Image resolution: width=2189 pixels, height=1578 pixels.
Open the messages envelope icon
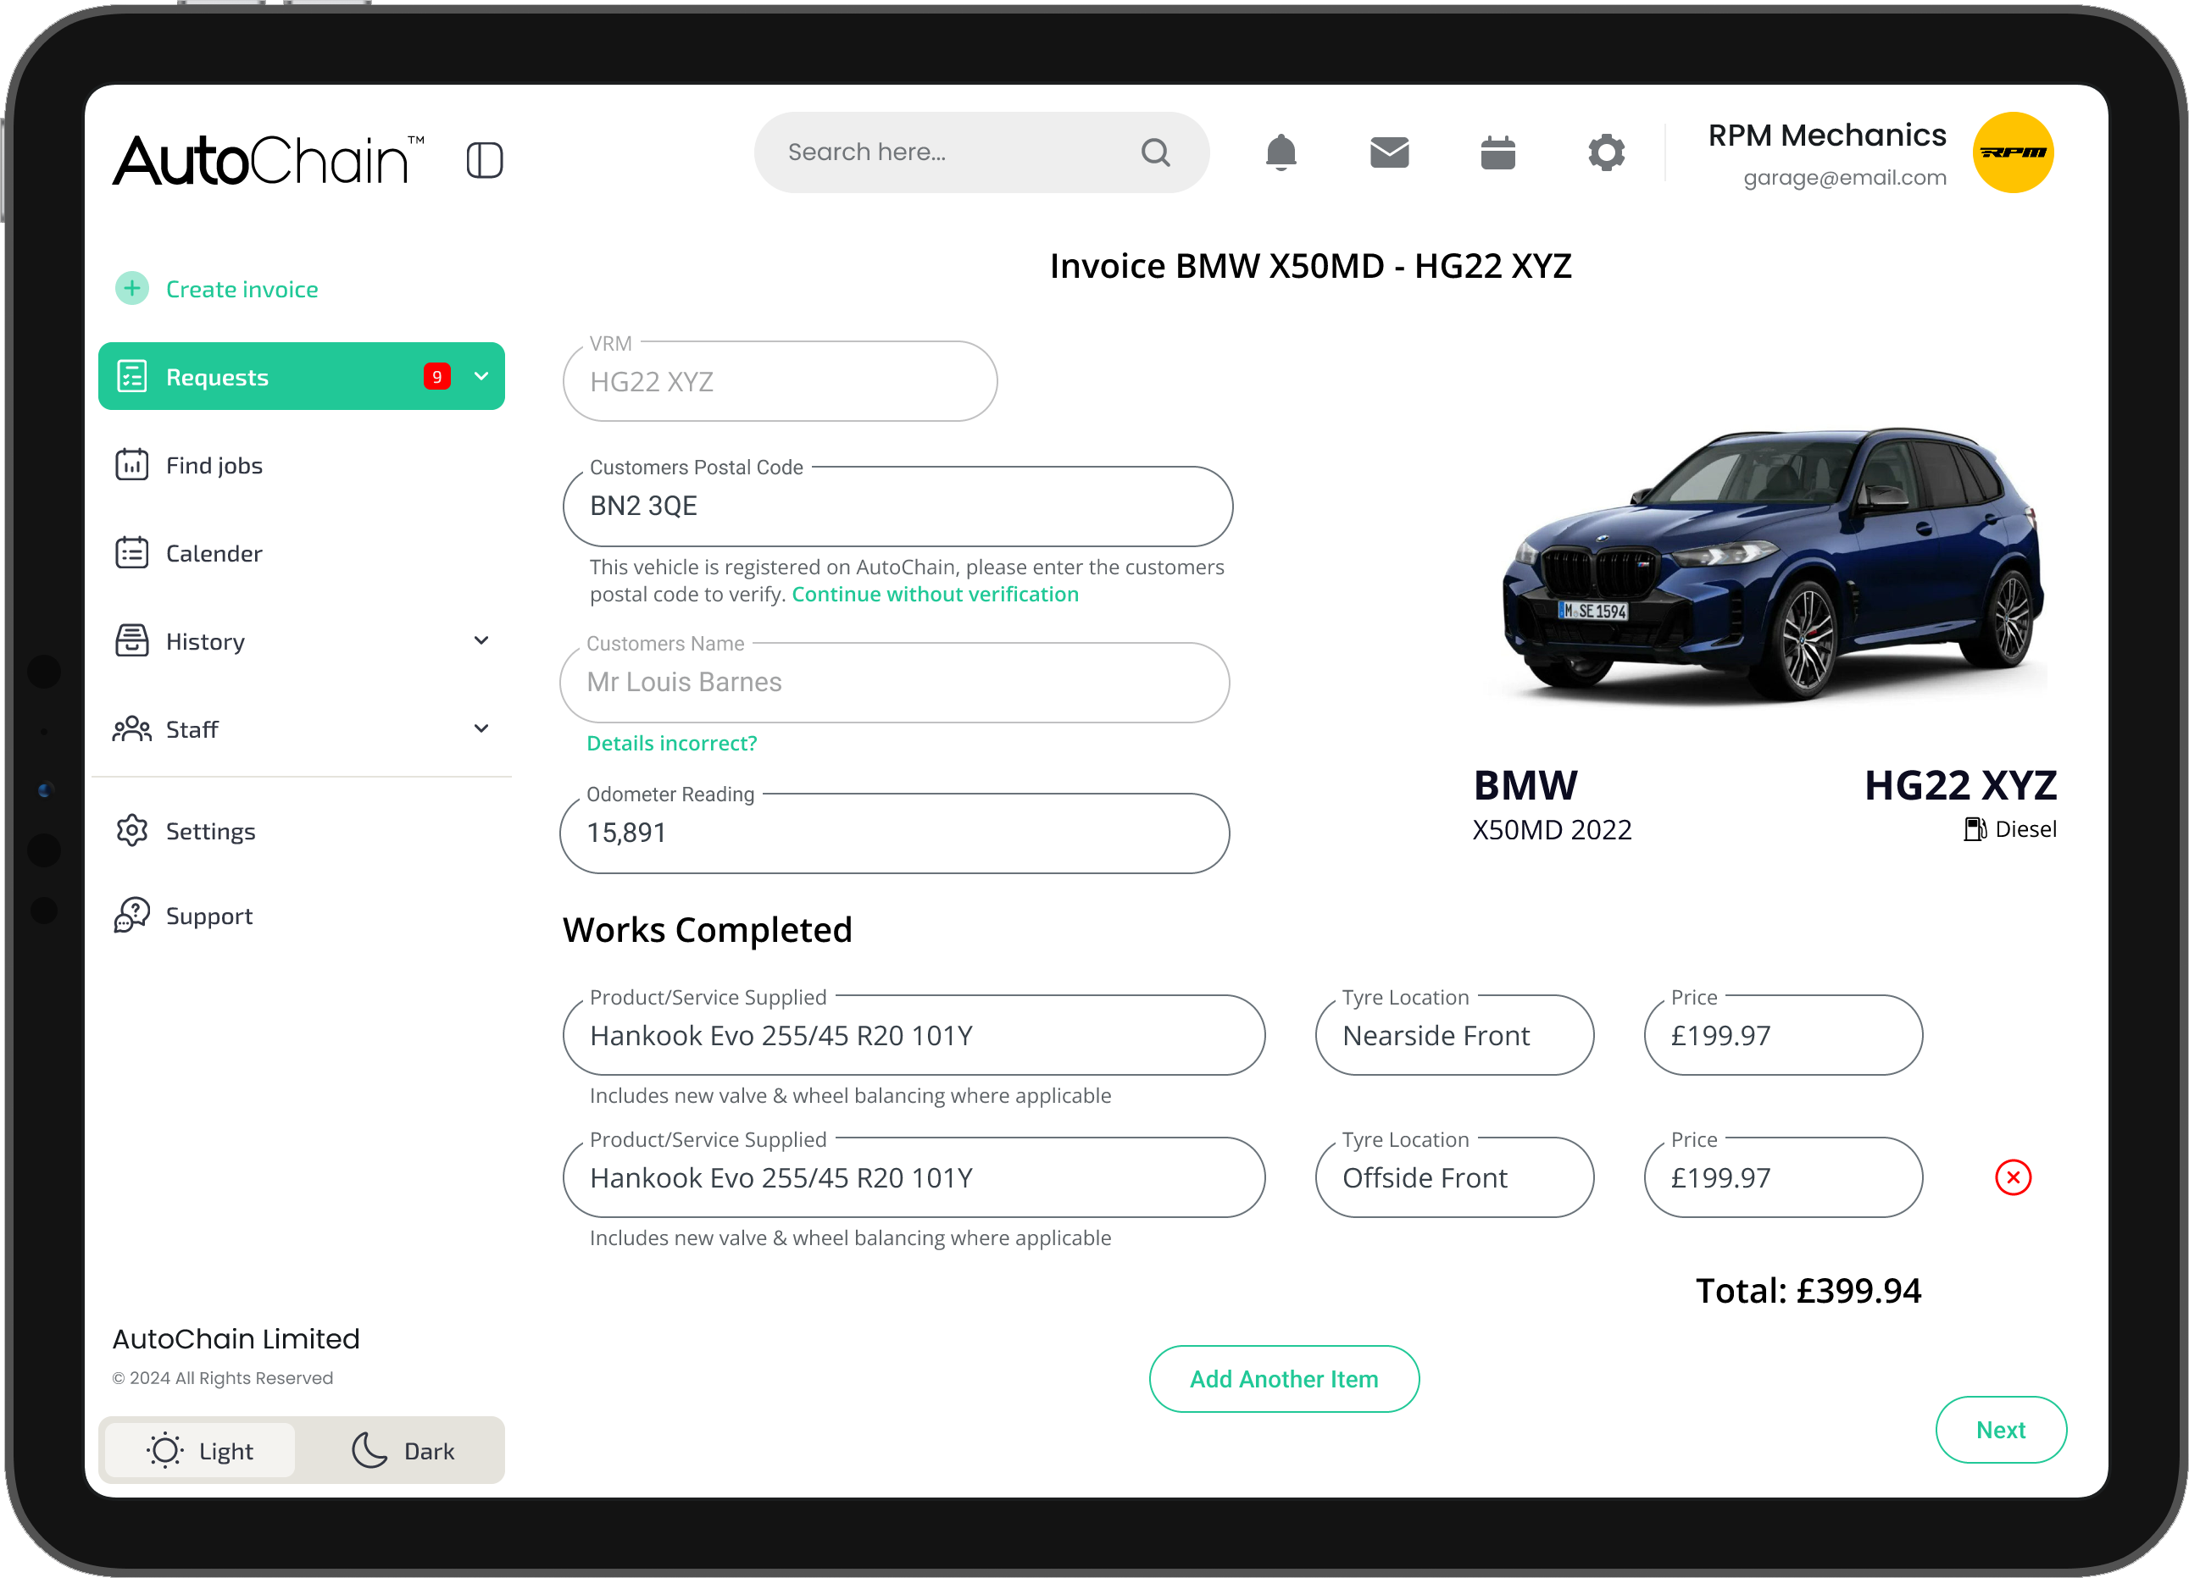(1389, 152)
